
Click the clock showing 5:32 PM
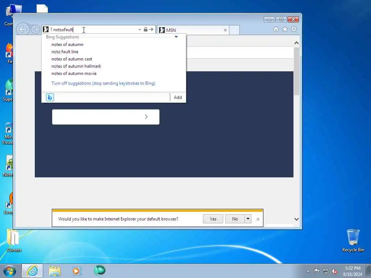(353, 271)
